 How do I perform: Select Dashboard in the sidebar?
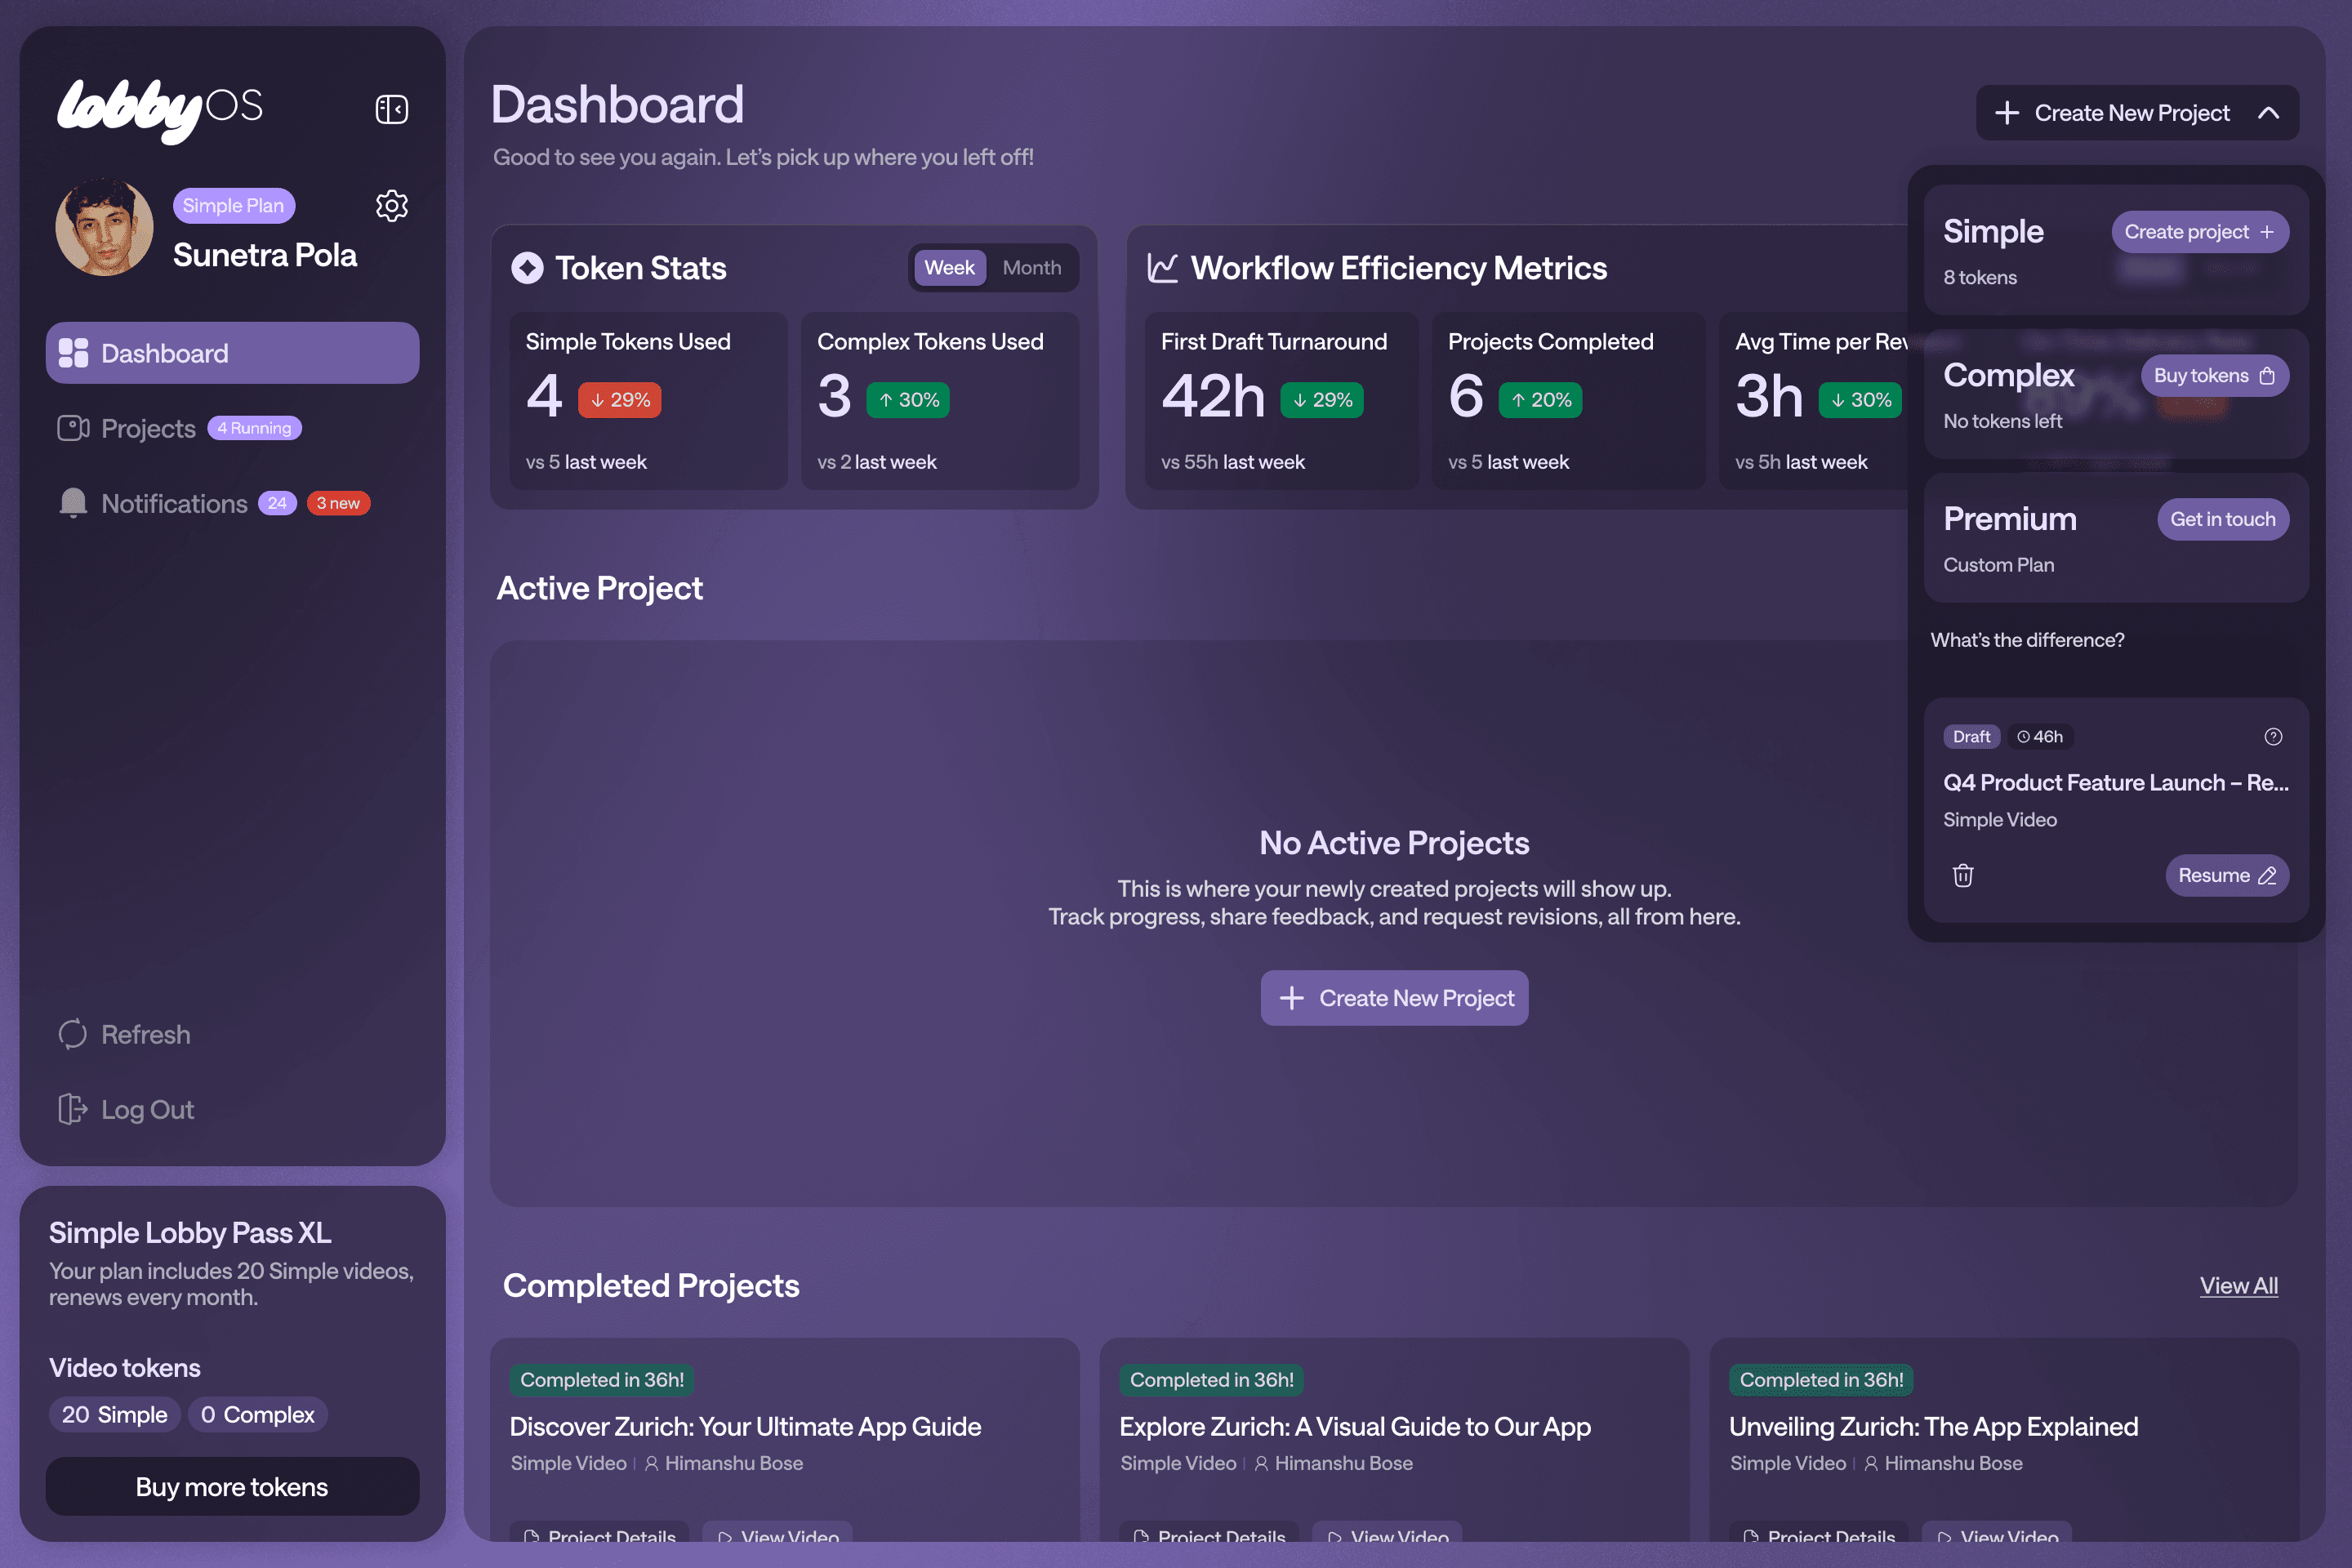(232, 353)
